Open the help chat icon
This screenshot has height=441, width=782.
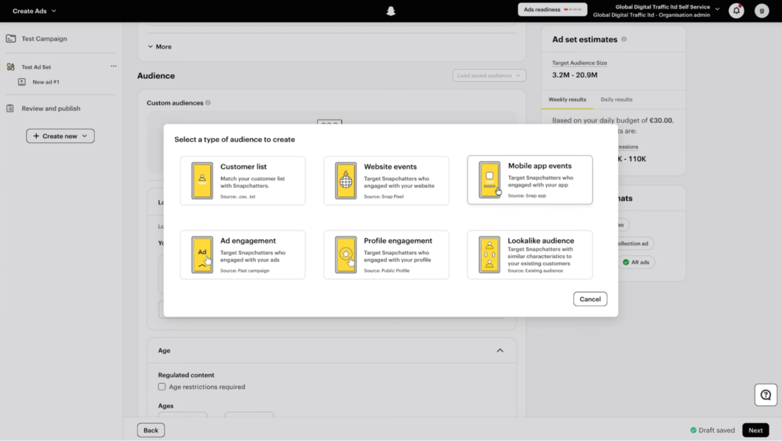coord(766,395)
